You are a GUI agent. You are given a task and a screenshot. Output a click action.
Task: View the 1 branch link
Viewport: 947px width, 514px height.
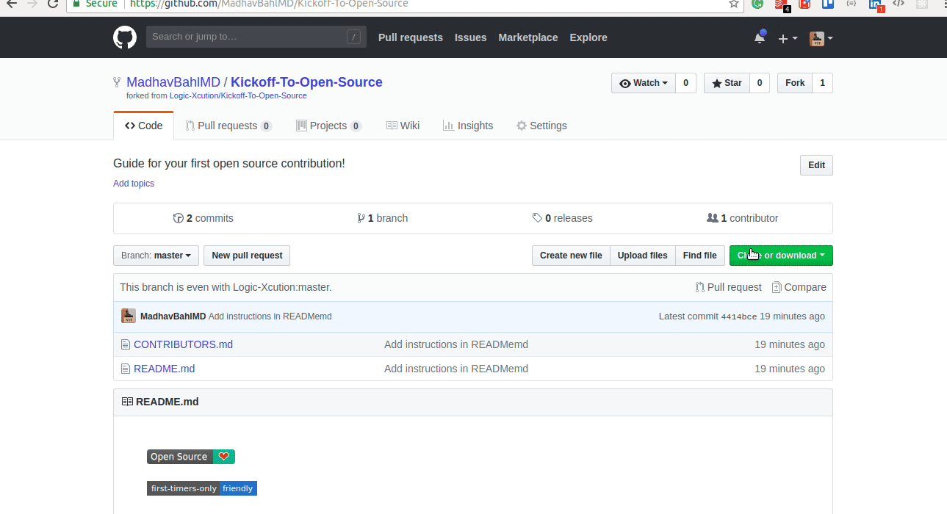[382, 218]
